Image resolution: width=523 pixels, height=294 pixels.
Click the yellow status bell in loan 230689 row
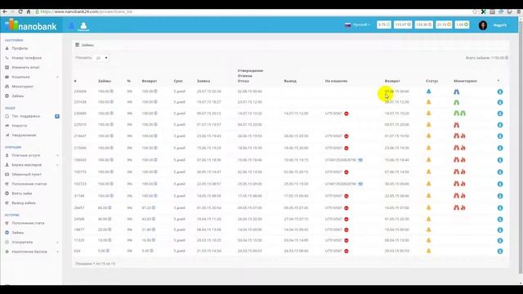(428, 114)
